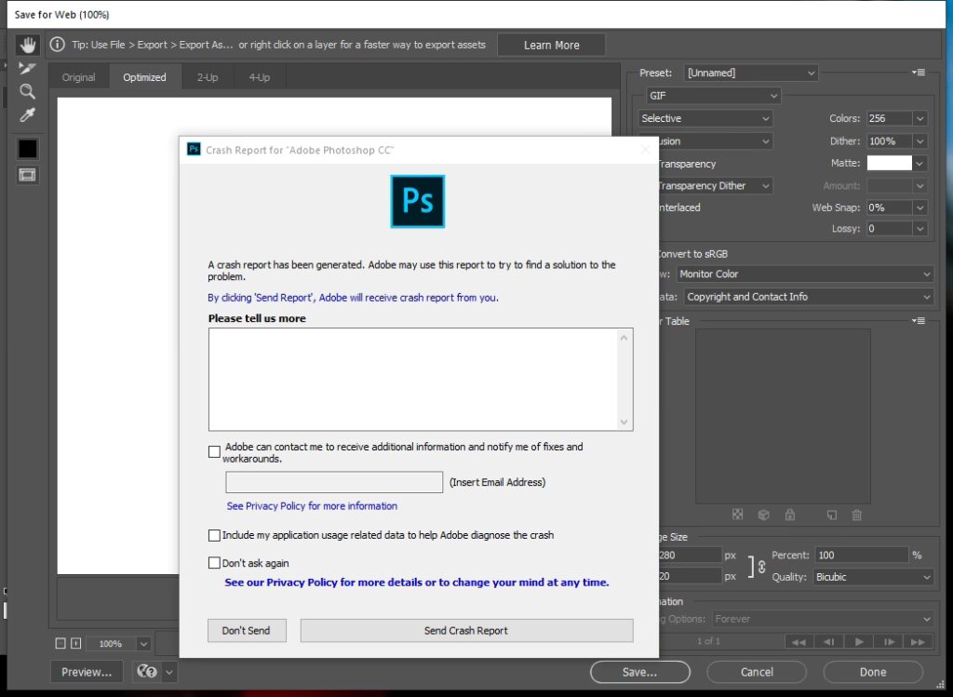
Task: Toggle slices visibility icon
Action: (27, 175)
